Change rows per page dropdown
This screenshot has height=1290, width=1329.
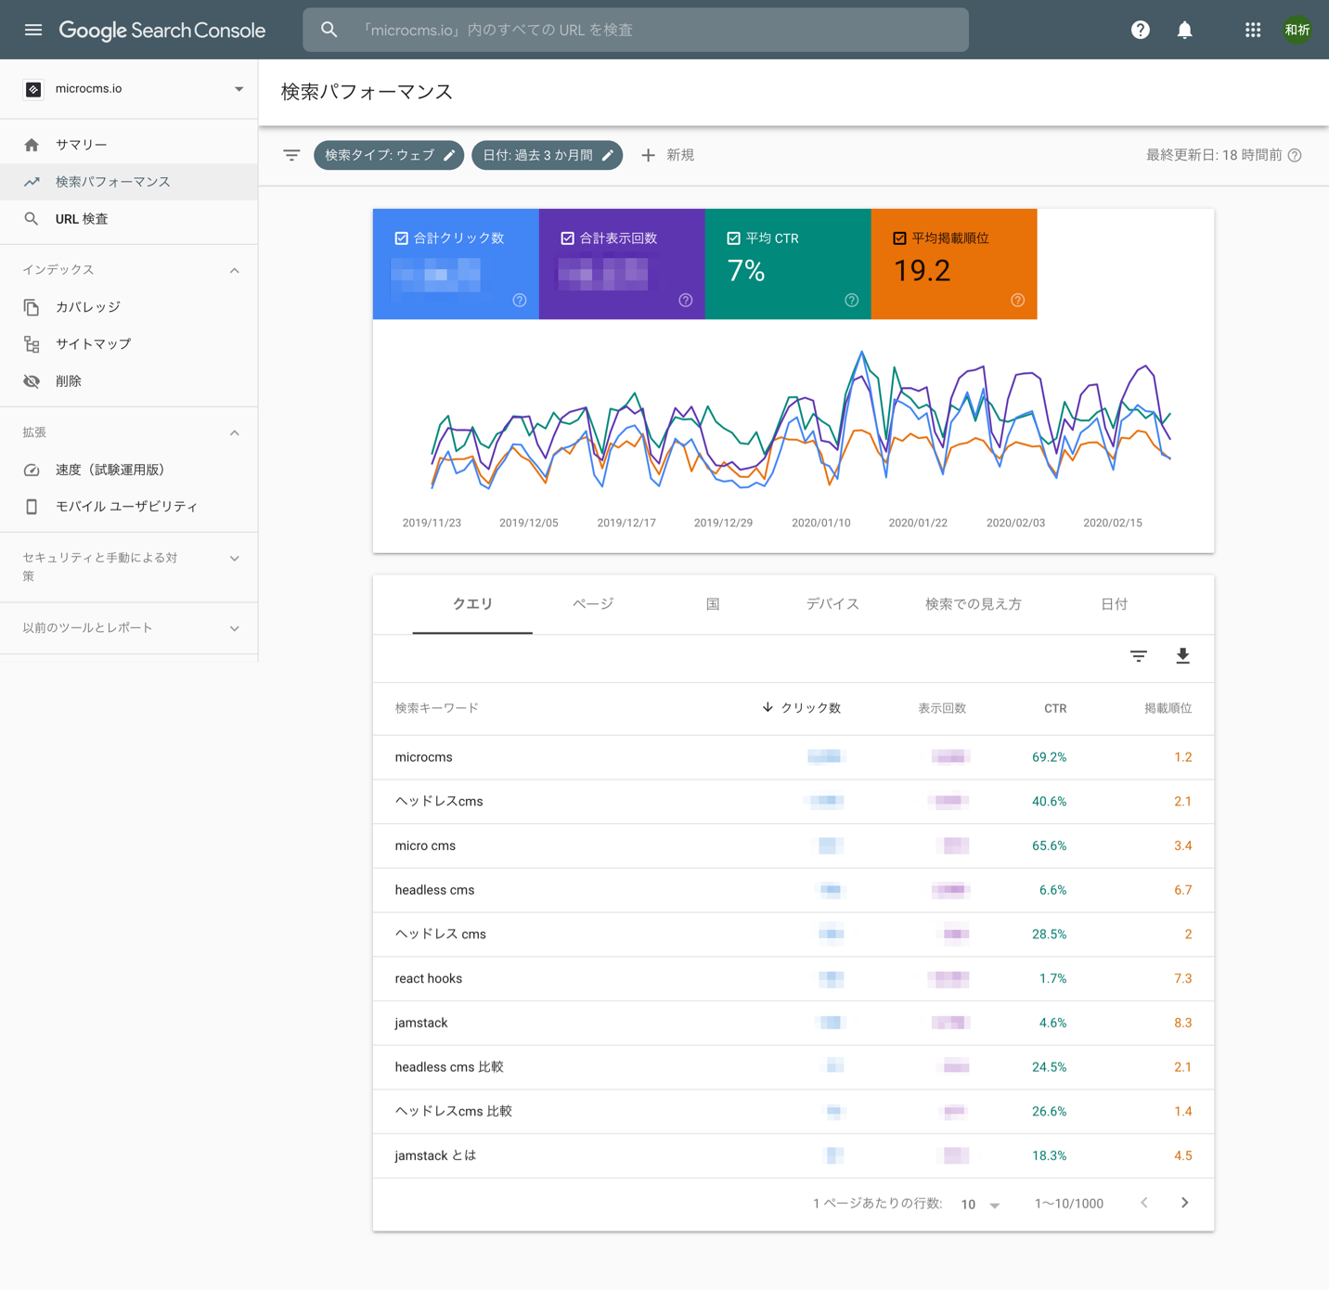click(980, 1204)
